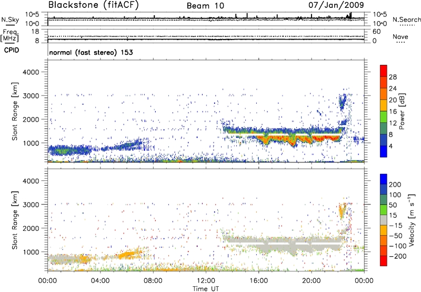Click the 20:00 time axis label

(312, 280)
